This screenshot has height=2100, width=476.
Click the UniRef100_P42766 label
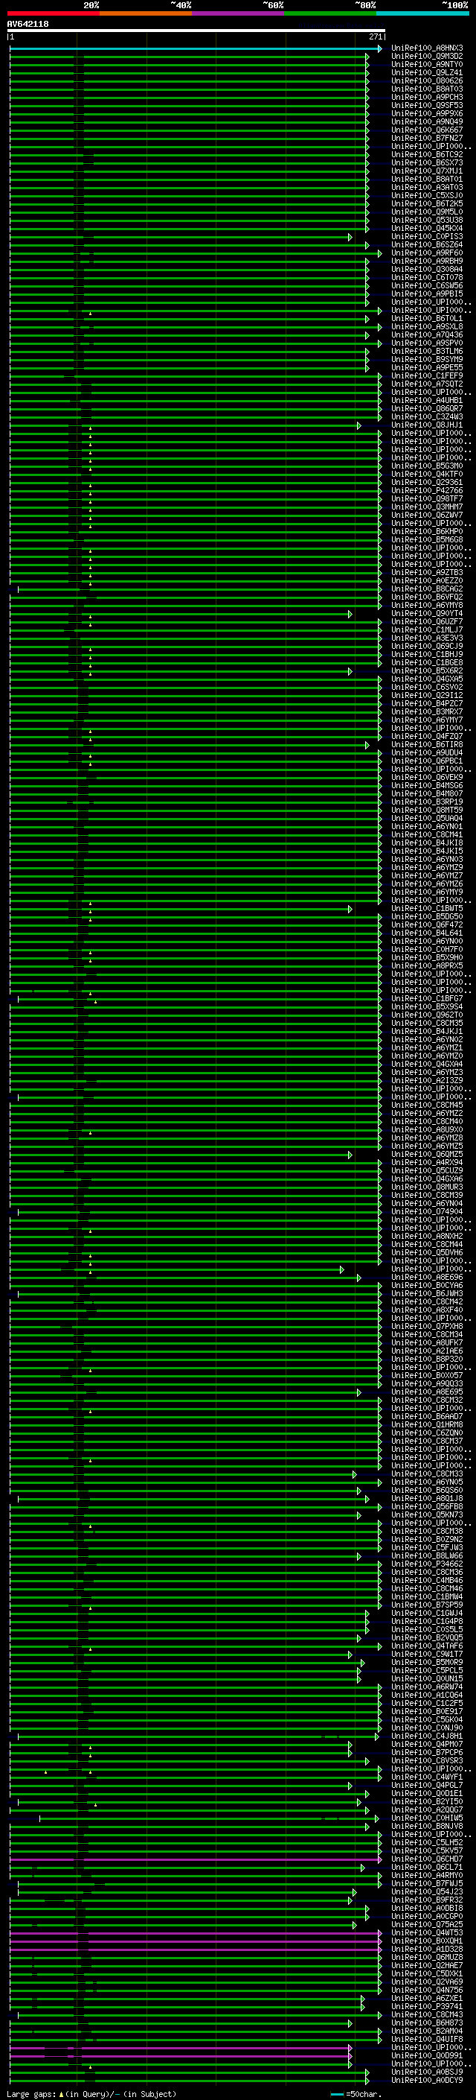[427, 491]
